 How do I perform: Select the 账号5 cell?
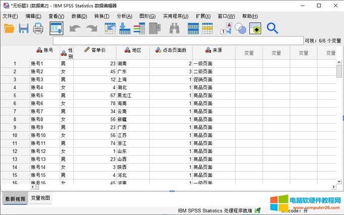point(43,95)
